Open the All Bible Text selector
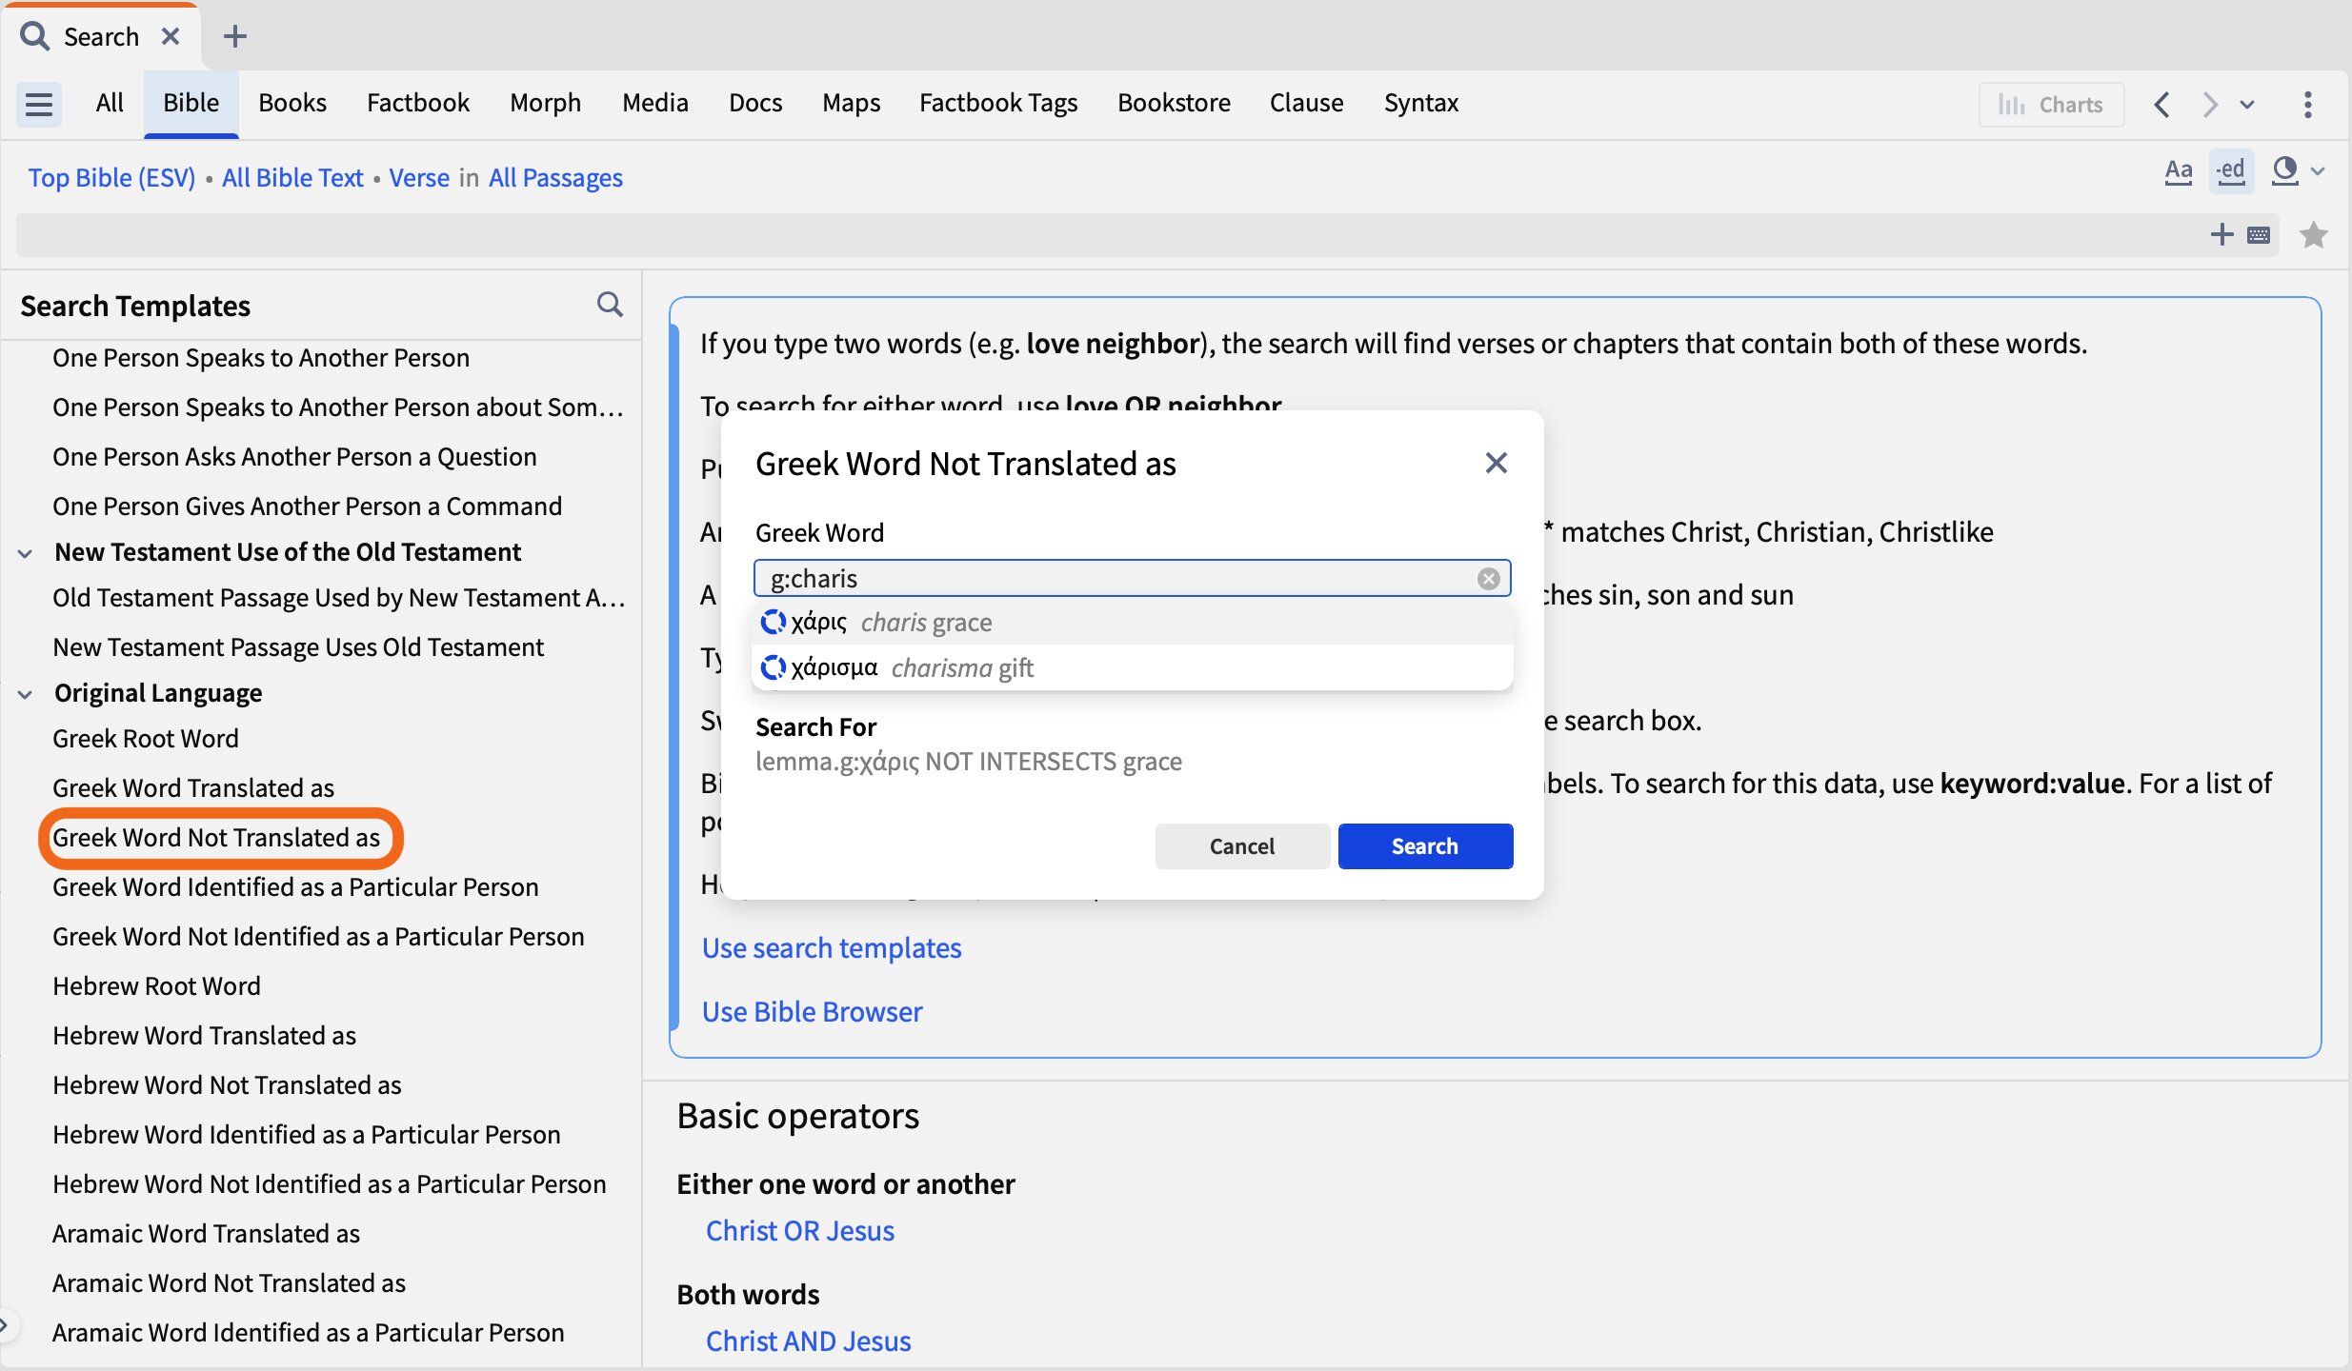 (292, 177)
